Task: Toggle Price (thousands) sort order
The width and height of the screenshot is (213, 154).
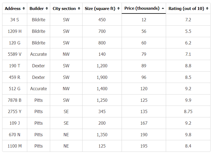Action: [144, 8]
